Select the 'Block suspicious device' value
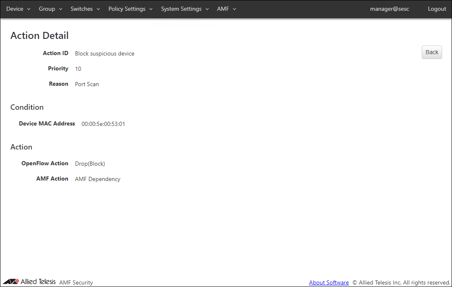Image resolution: width=452 pixels, height=287 pixels. pyautogui.click(x=105, y=54)
